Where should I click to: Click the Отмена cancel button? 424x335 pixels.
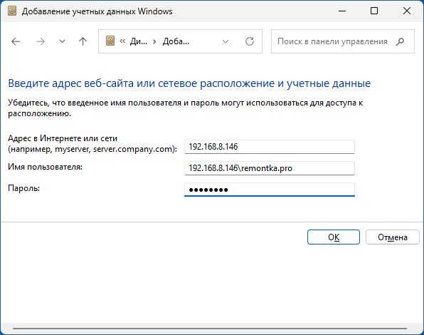393,237
